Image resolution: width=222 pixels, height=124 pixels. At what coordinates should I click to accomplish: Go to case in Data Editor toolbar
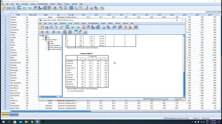35,8
